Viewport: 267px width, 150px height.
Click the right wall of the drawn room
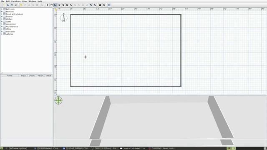click(181, 50)
